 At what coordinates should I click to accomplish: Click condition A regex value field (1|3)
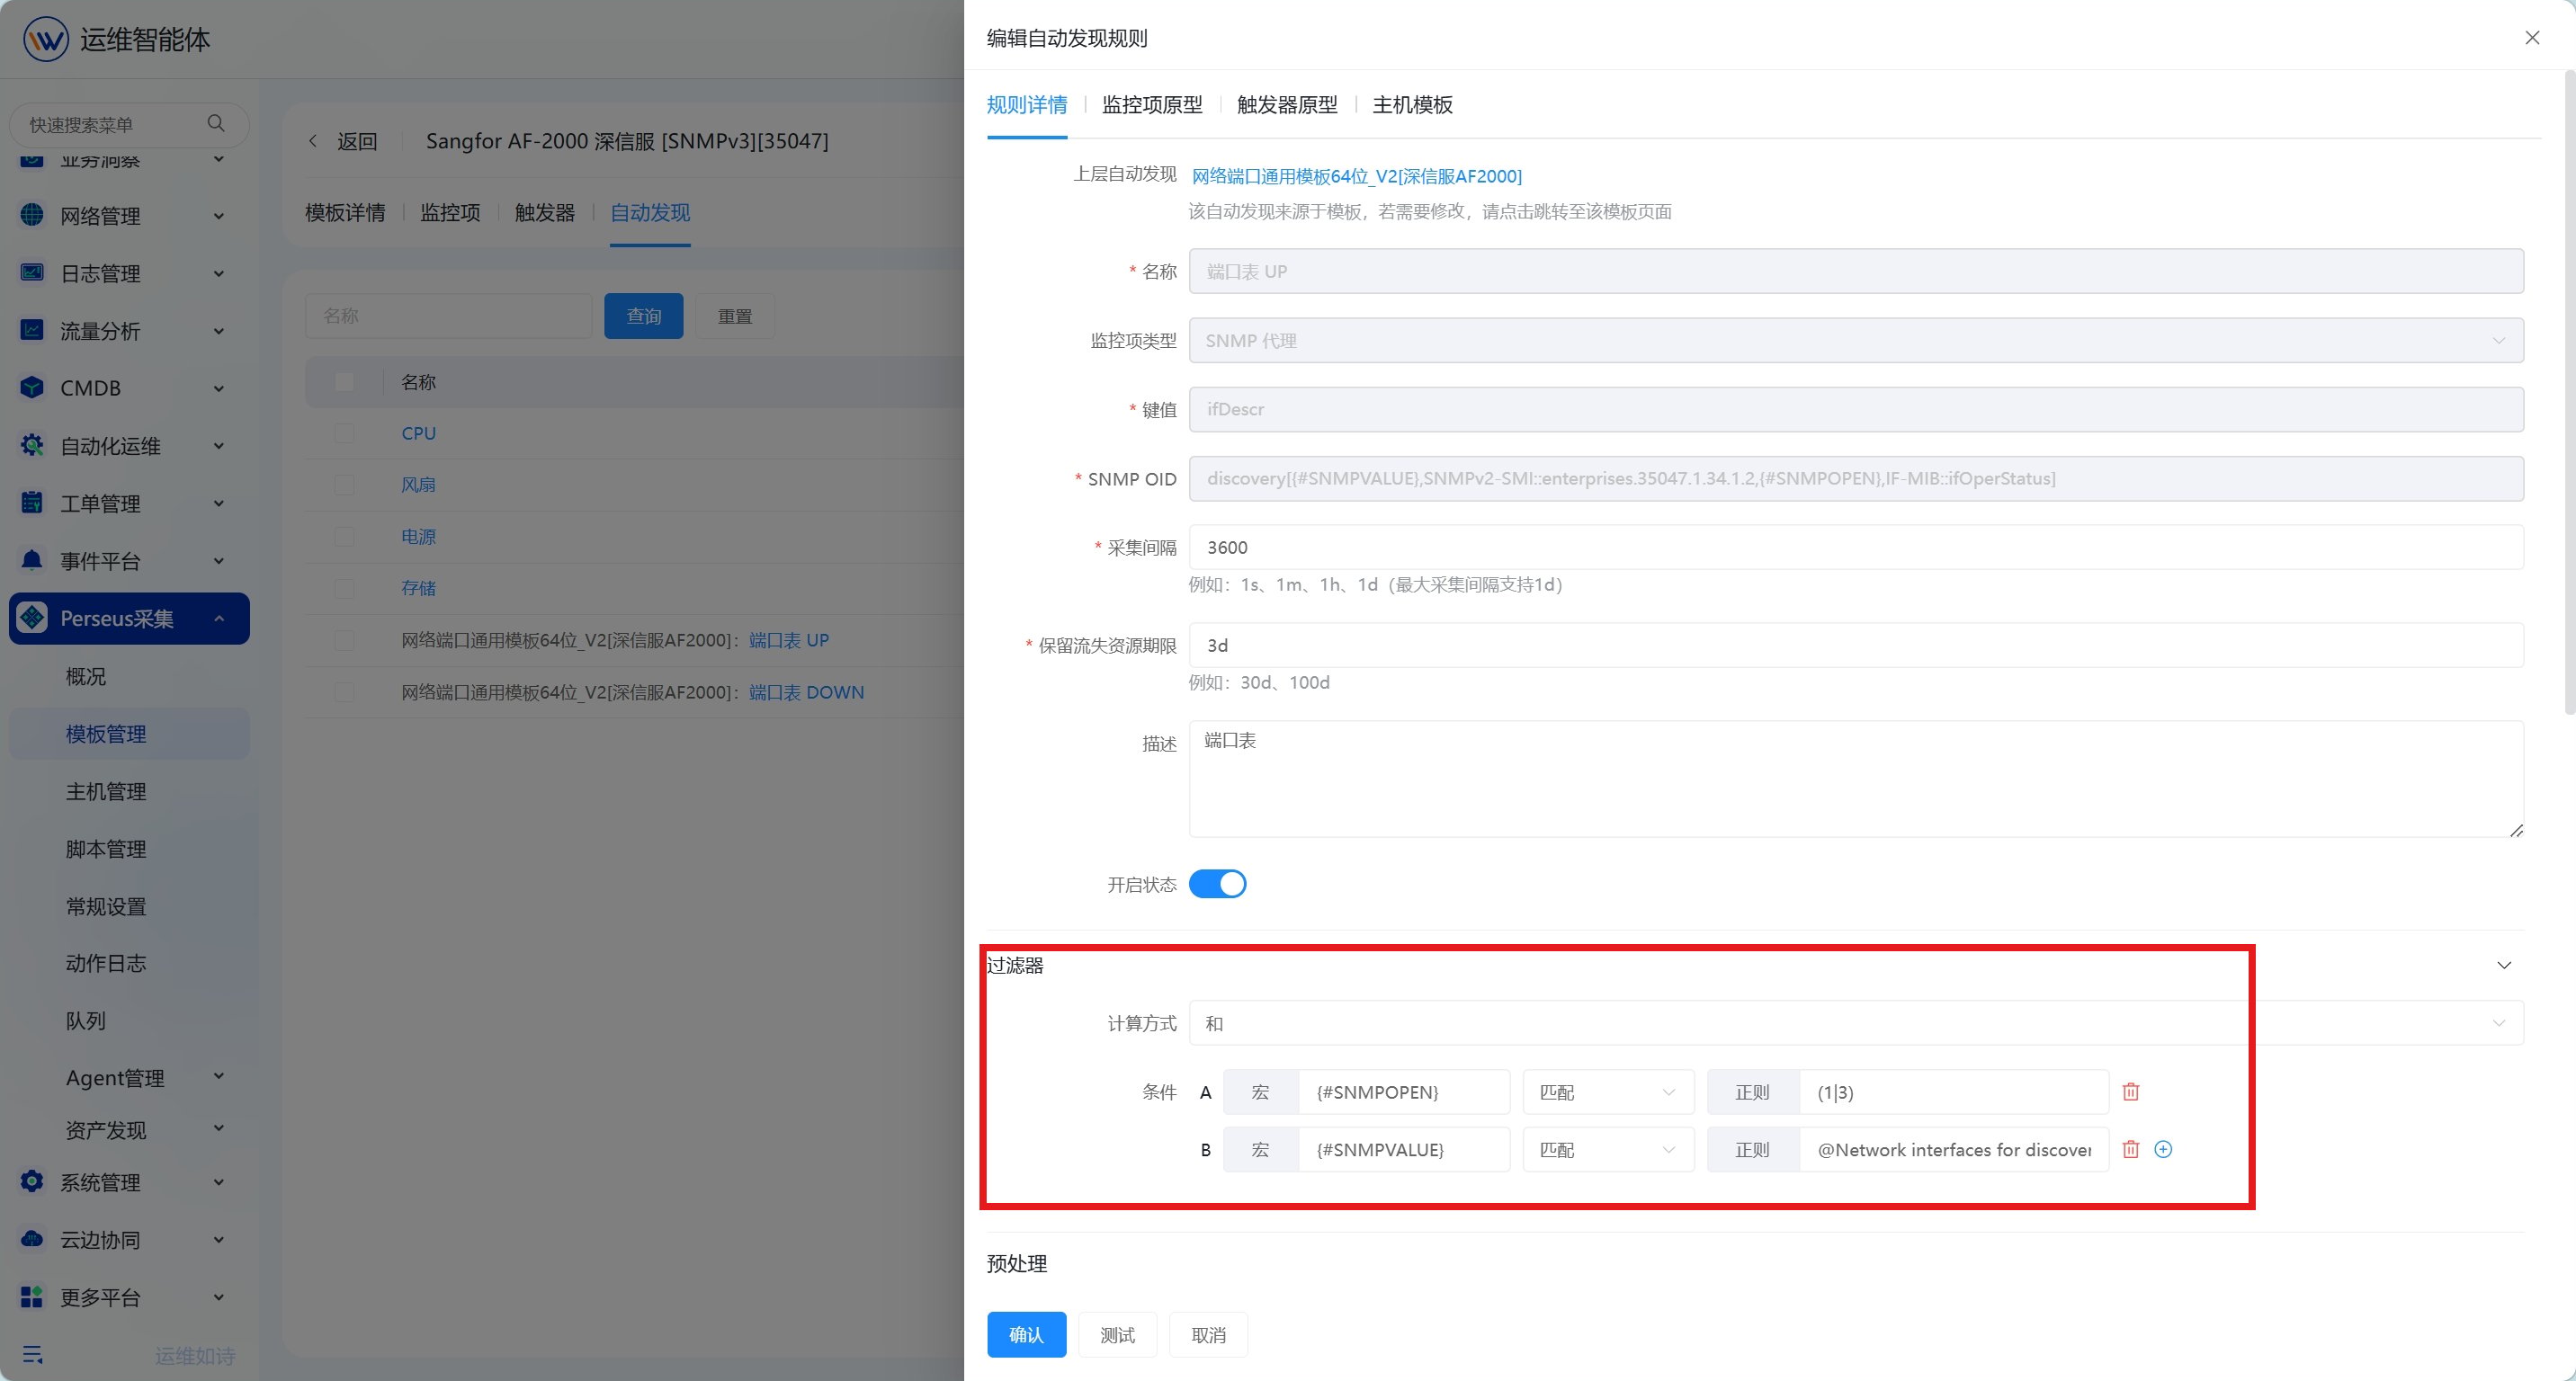coord(1953,1092)
